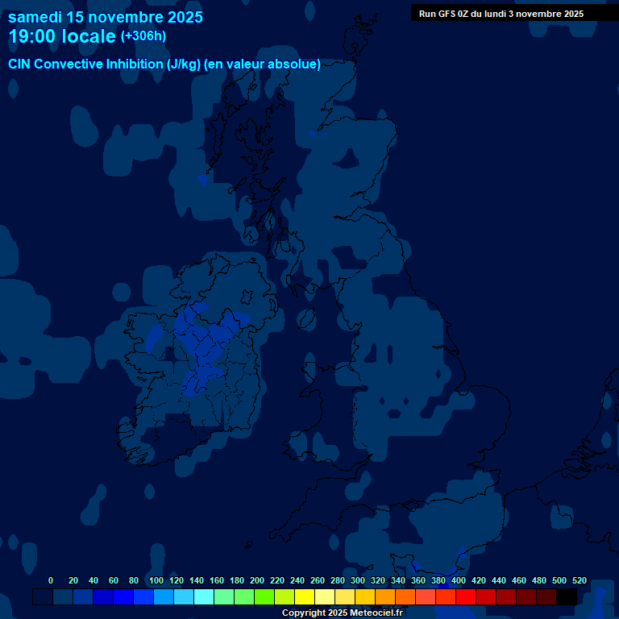
Task: Click the (+306h) forecast offset text
Action: click(143, 36)
